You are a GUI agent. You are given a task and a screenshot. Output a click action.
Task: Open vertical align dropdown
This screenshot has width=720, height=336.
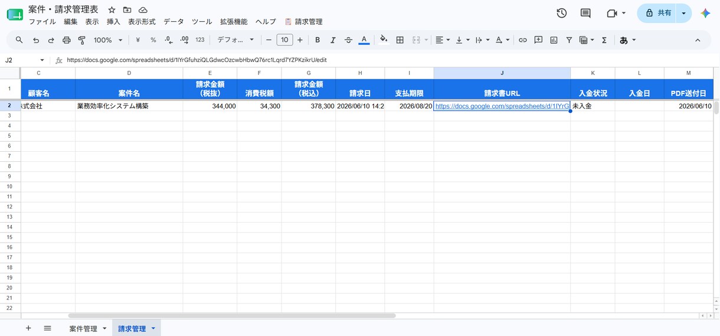click(463, 40)
